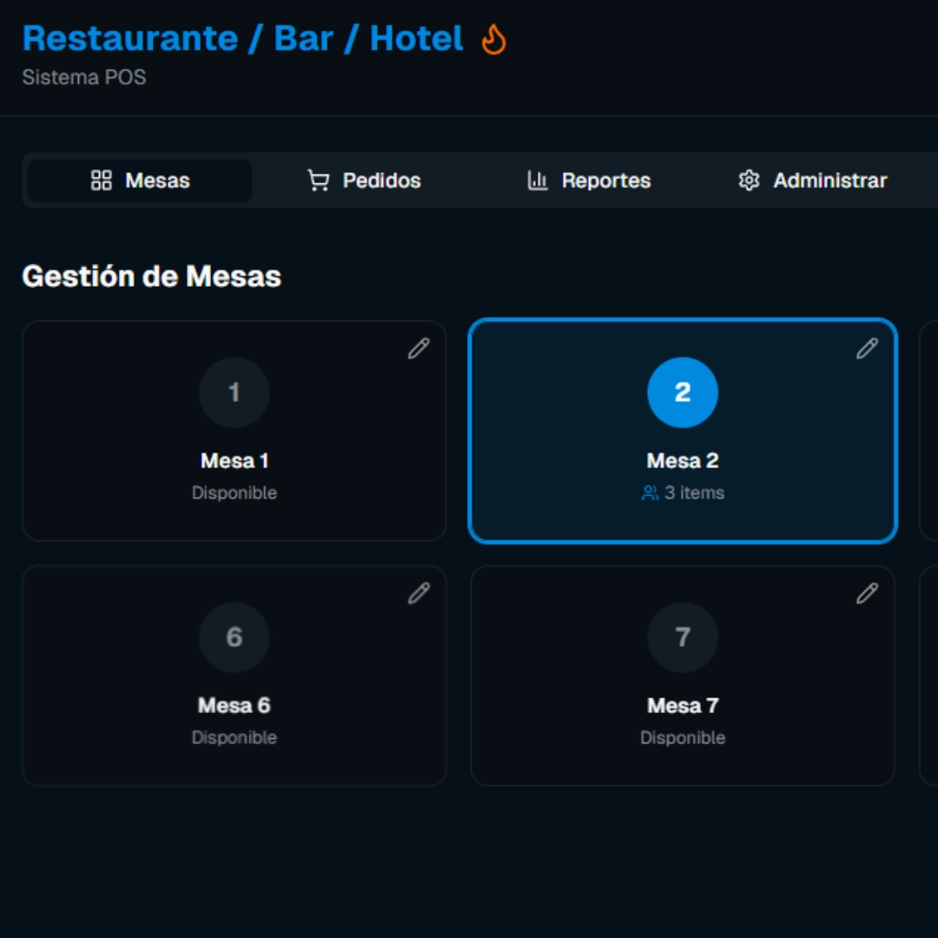This screenshot has height=938, width=938.
Task: Switch to the Administrar tab
Action: 812,181
